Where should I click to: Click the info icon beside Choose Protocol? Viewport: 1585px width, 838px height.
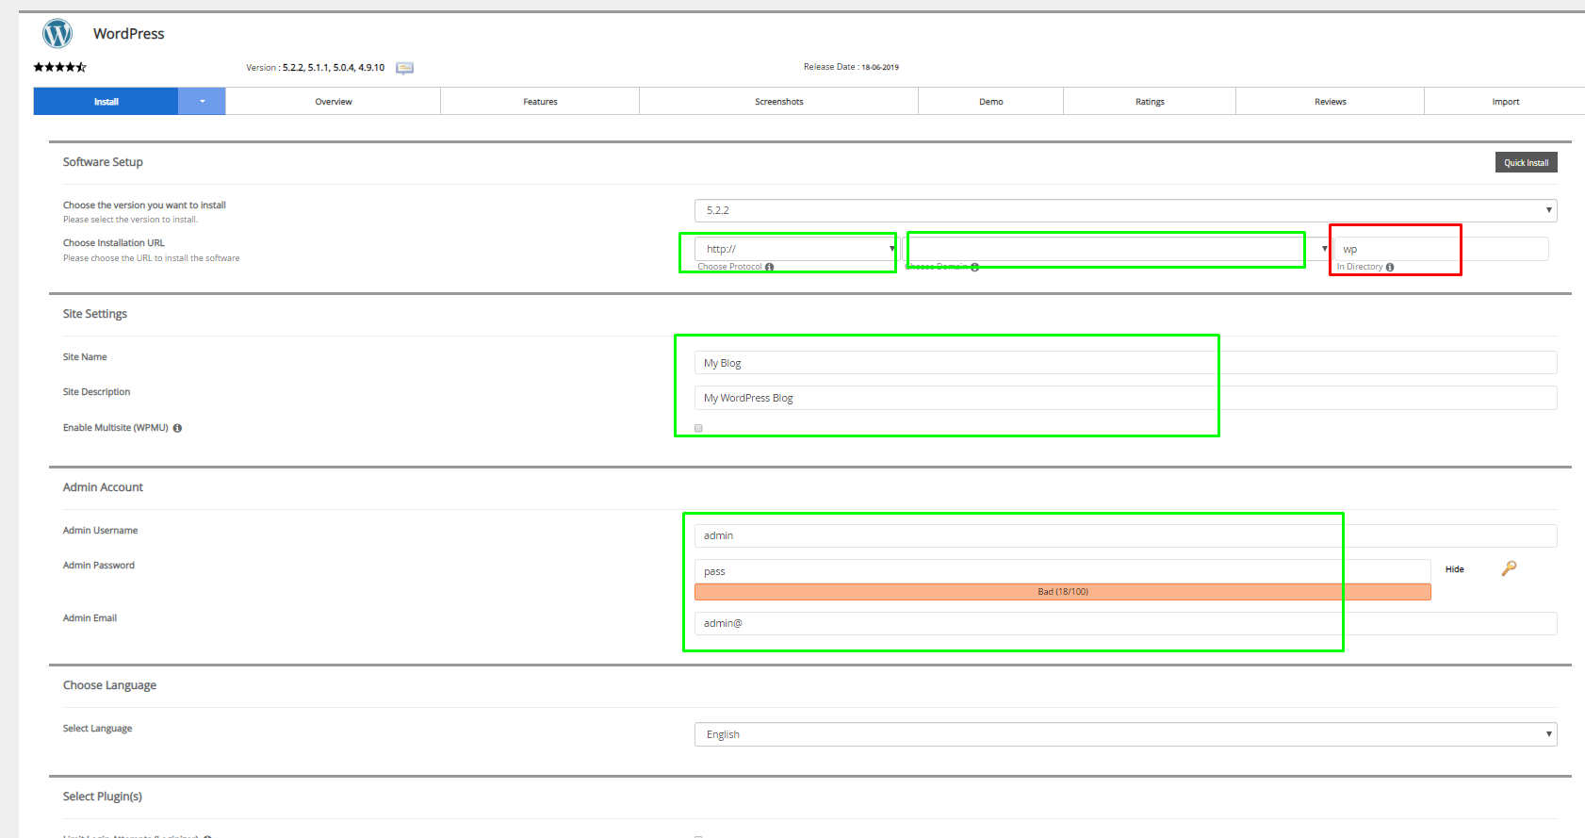point(770,267)
